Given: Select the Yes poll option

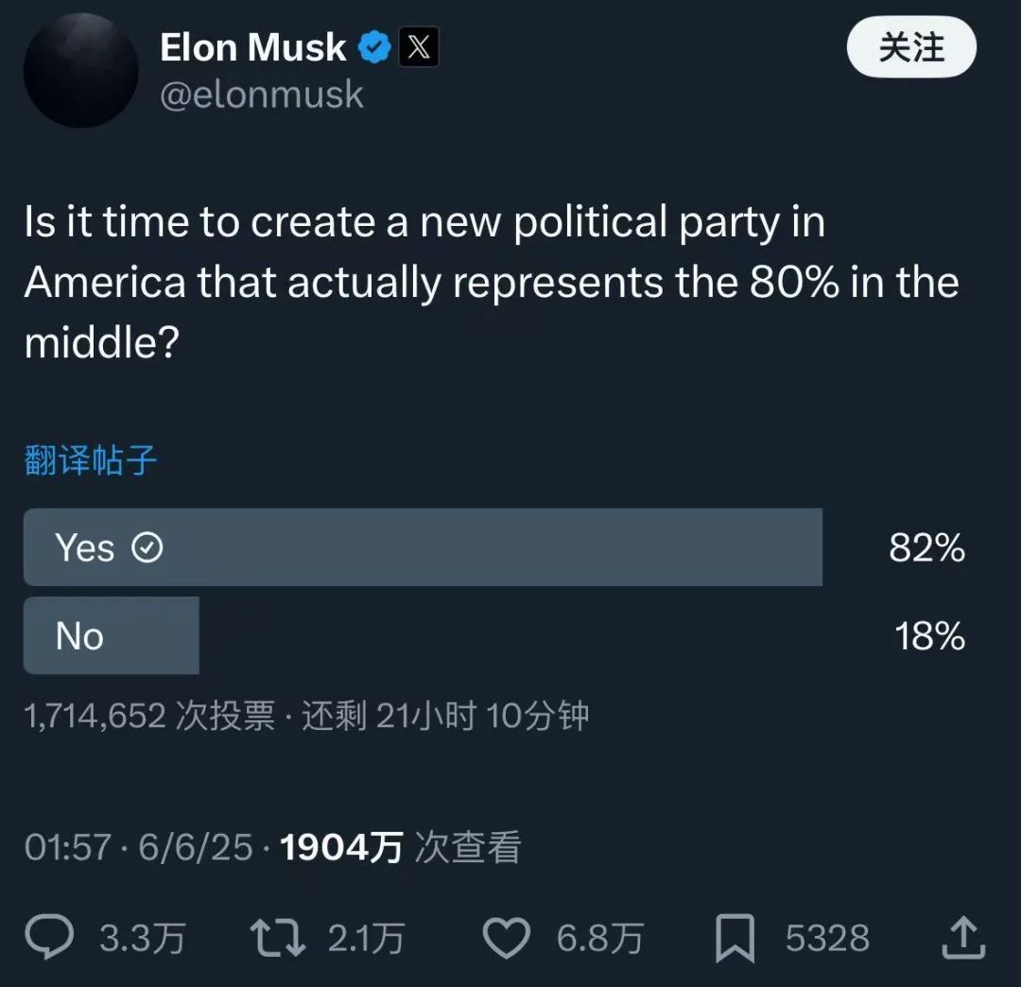Looking at the screenshot, I should (424, 546).
